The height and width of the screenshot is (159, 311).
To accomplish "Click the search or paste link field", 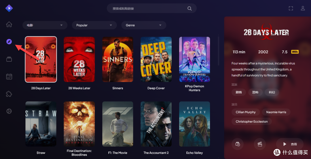I will 152,9.
